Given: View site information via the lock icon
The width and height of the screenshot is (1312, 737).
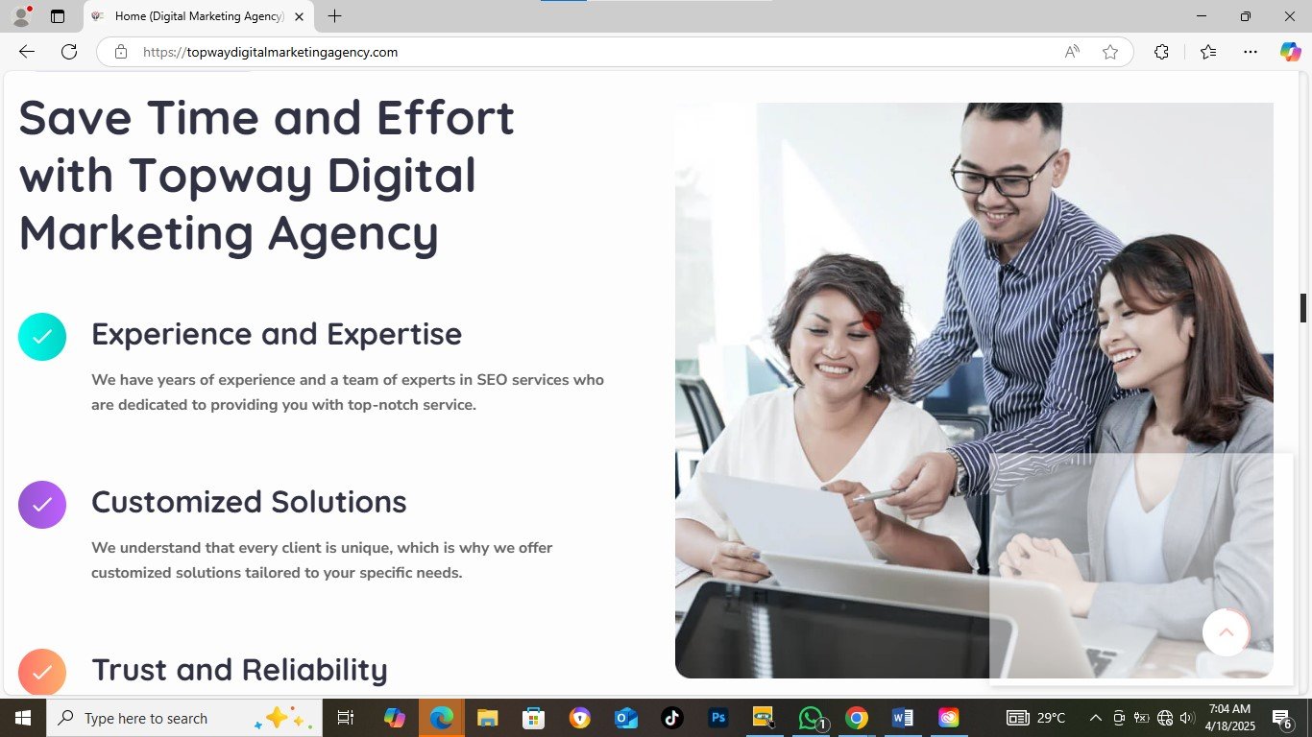Looking at the screenshot, I should [x=121, y=52].
